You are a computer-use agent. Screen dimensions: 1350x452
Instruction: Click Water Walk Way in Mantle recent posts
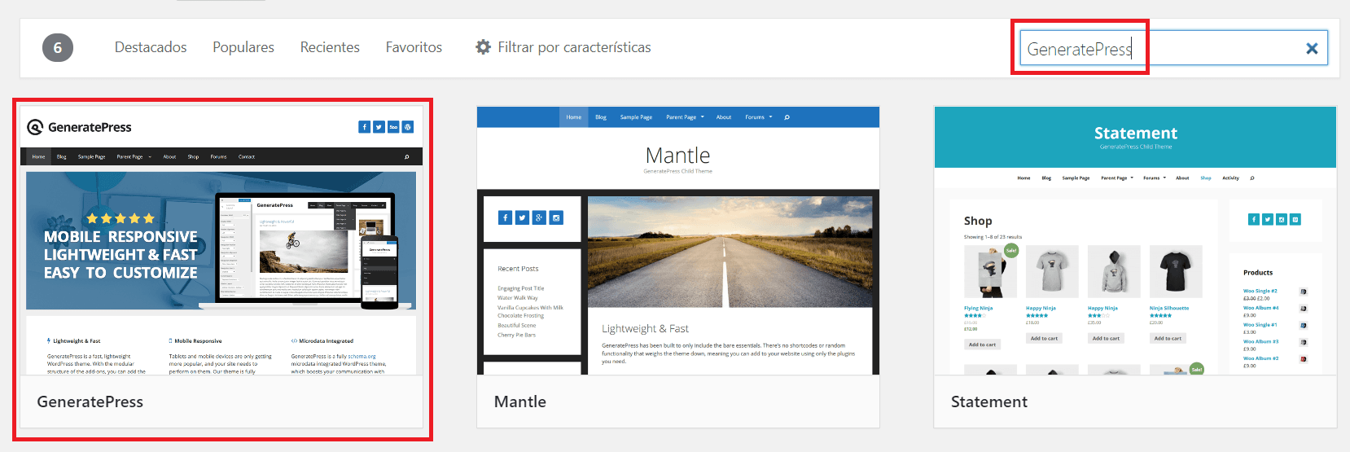coord(518,298)
